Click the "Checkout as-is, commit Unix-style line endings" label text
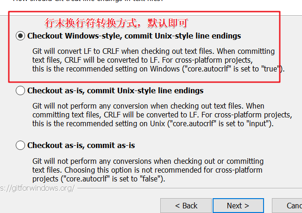This screenshot has width=302, height=213. click(x=115, y=90)
